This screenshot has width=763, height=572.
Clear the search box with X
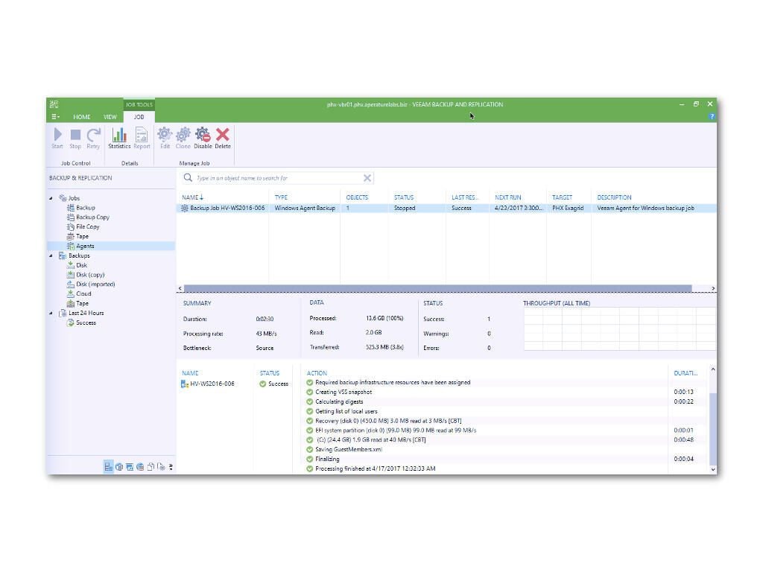(367, 178)
